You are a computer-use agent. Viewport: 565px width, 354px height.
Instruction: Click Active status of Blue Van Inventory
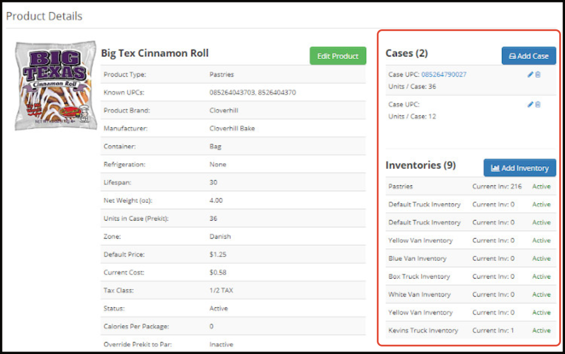pyautogui.click(x=541, y=258)
